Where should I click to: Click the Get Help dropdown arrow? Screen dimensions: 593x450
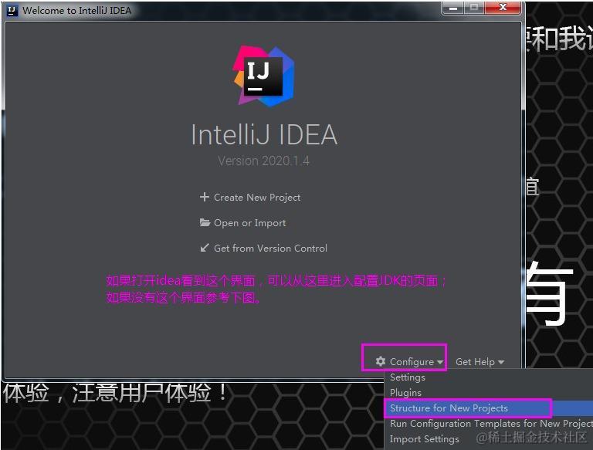coord(500,362)
